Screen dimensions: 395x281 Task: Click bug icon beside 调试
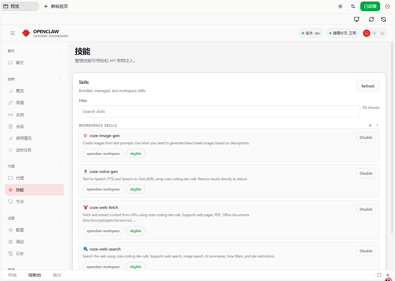11,242
